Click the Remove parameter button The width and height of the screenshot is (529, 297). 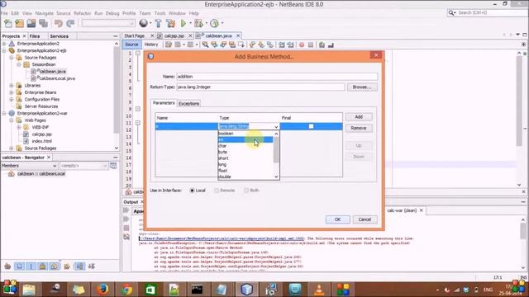[x=359, y=128]
